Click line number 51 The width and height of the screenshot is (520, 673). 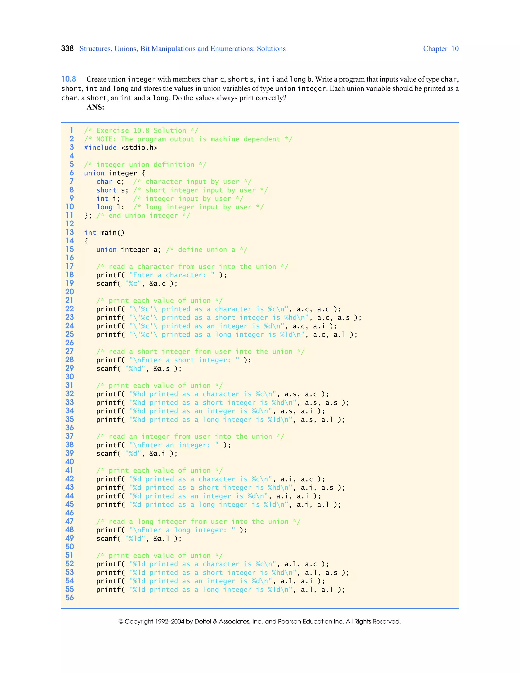point(70,555)
